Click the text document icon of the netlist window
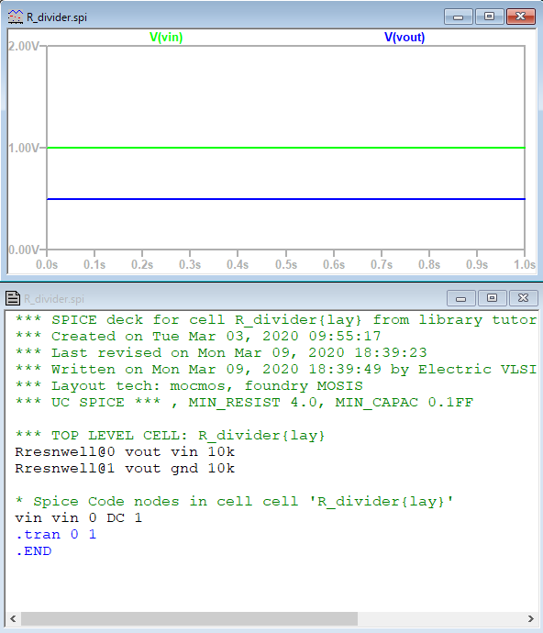543x633 pixels. 13,298
